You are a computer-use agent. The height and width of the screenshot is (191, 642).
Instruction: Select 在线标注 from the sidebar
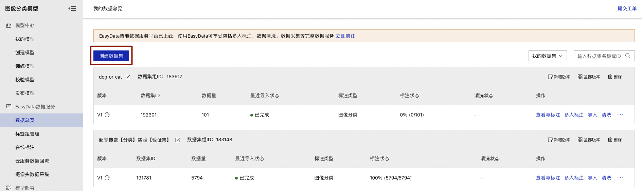(x=25, y=147)
